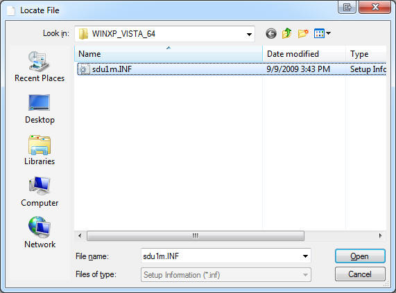Viewport: 396px width, 293px height.
Task: Create a new folder
Action: tap(303, 33)
